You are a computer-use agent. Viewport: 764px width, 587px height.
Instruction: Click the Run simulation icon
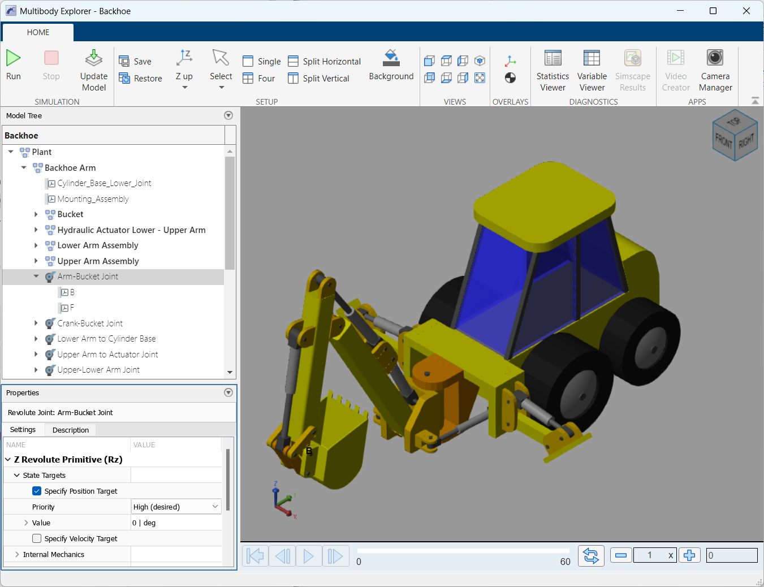coord(14,58)
